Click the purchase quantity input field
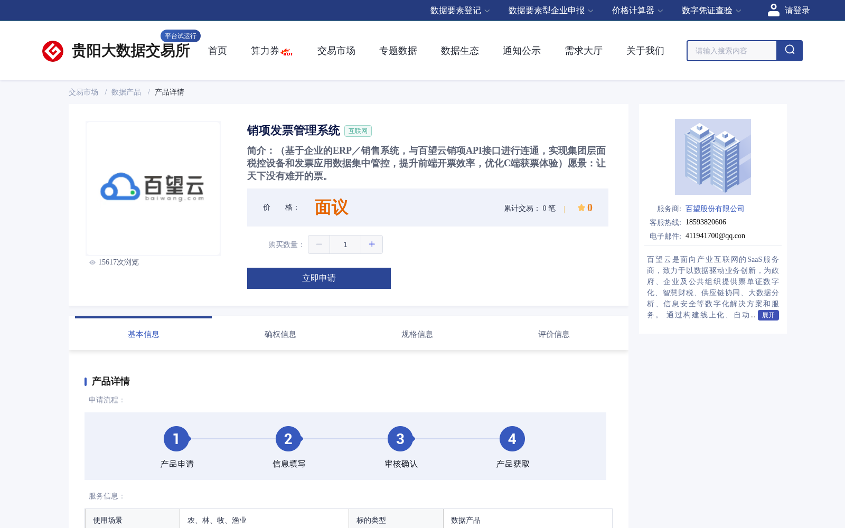The width and height of the screenshot is (845, 528). tap(345, 244)
